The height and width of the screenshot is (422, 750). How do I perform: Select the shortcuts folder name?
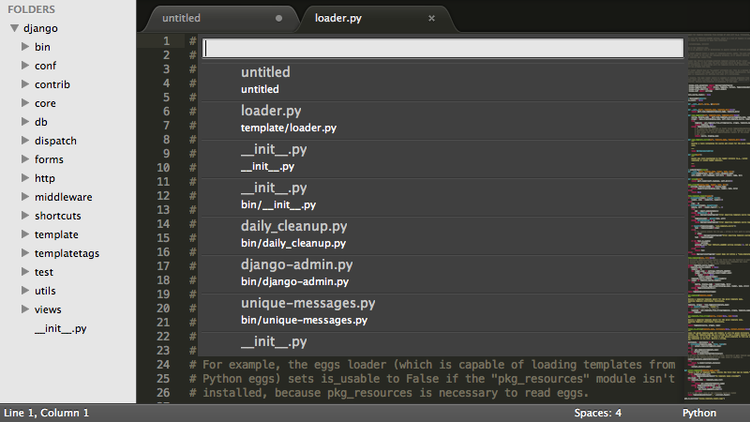(x=58, y=216)
